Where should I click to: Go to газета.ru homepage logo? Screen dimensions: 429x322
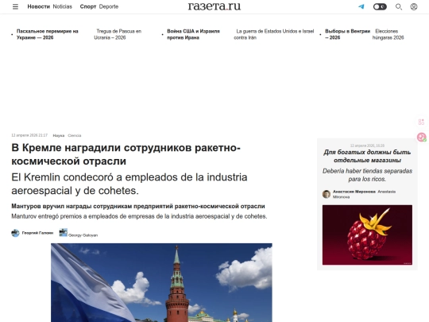214,6
